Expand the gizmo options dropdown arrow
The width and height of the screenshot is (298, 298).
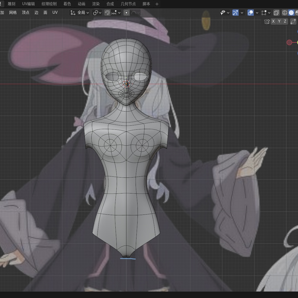click(242, 13)
